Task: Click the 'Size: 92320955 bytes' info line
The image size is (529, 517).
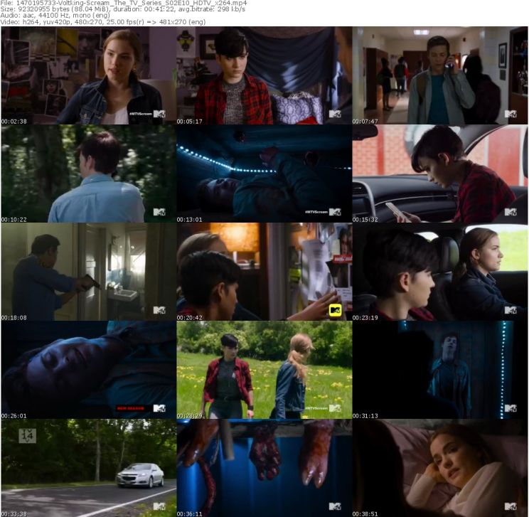Action: (122, 9)
